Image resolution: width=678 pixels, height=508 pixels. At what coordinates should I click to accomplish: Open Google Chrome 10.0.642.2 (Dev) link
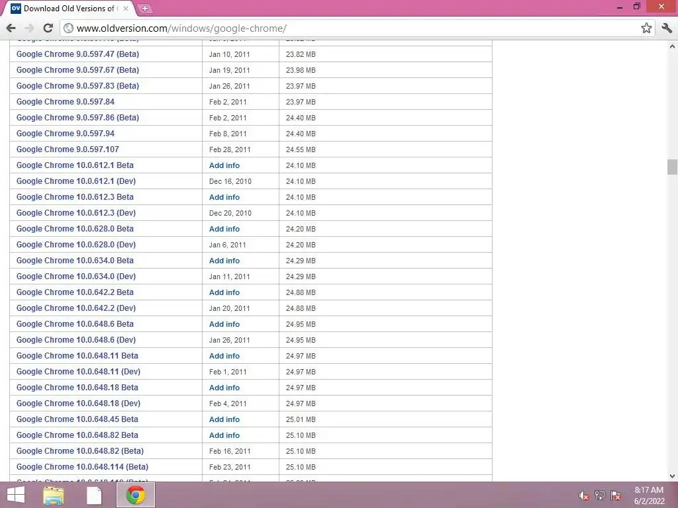[x=76, y=308]
